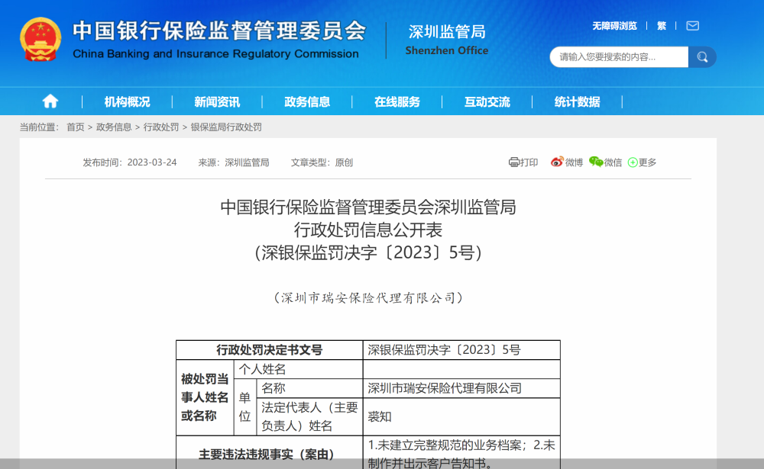The image size is (764, 469).
Task: Open the mail envelope icon
Action: (692, 26)
